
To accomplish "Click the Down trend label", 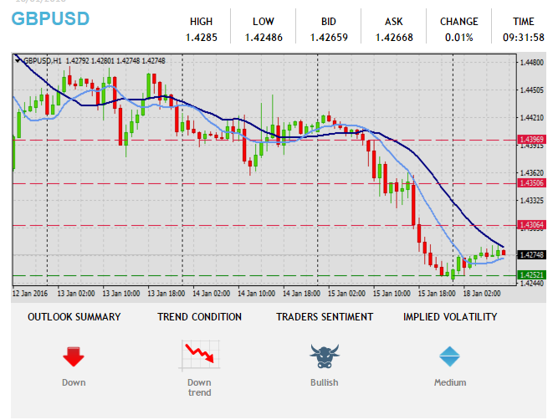I will tap(199, 387).
